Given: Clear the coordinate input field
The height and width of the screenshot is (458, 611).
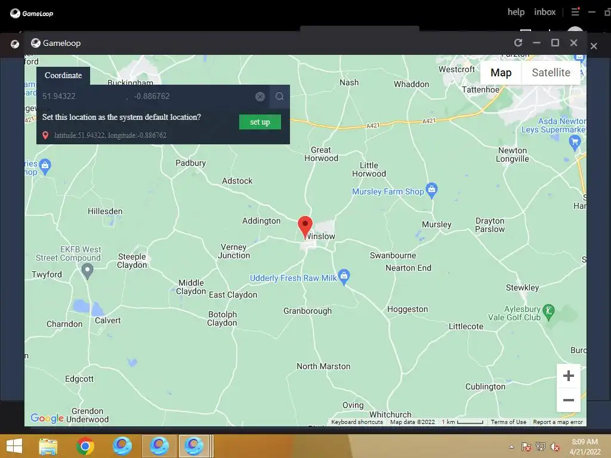Looking at the screenshot, I should [260, 96].
